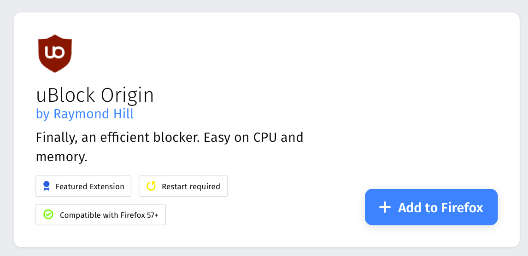Screen dimensions: 528x256
Task: Click the yellow circular restart arrow icon
Action: 151,186
